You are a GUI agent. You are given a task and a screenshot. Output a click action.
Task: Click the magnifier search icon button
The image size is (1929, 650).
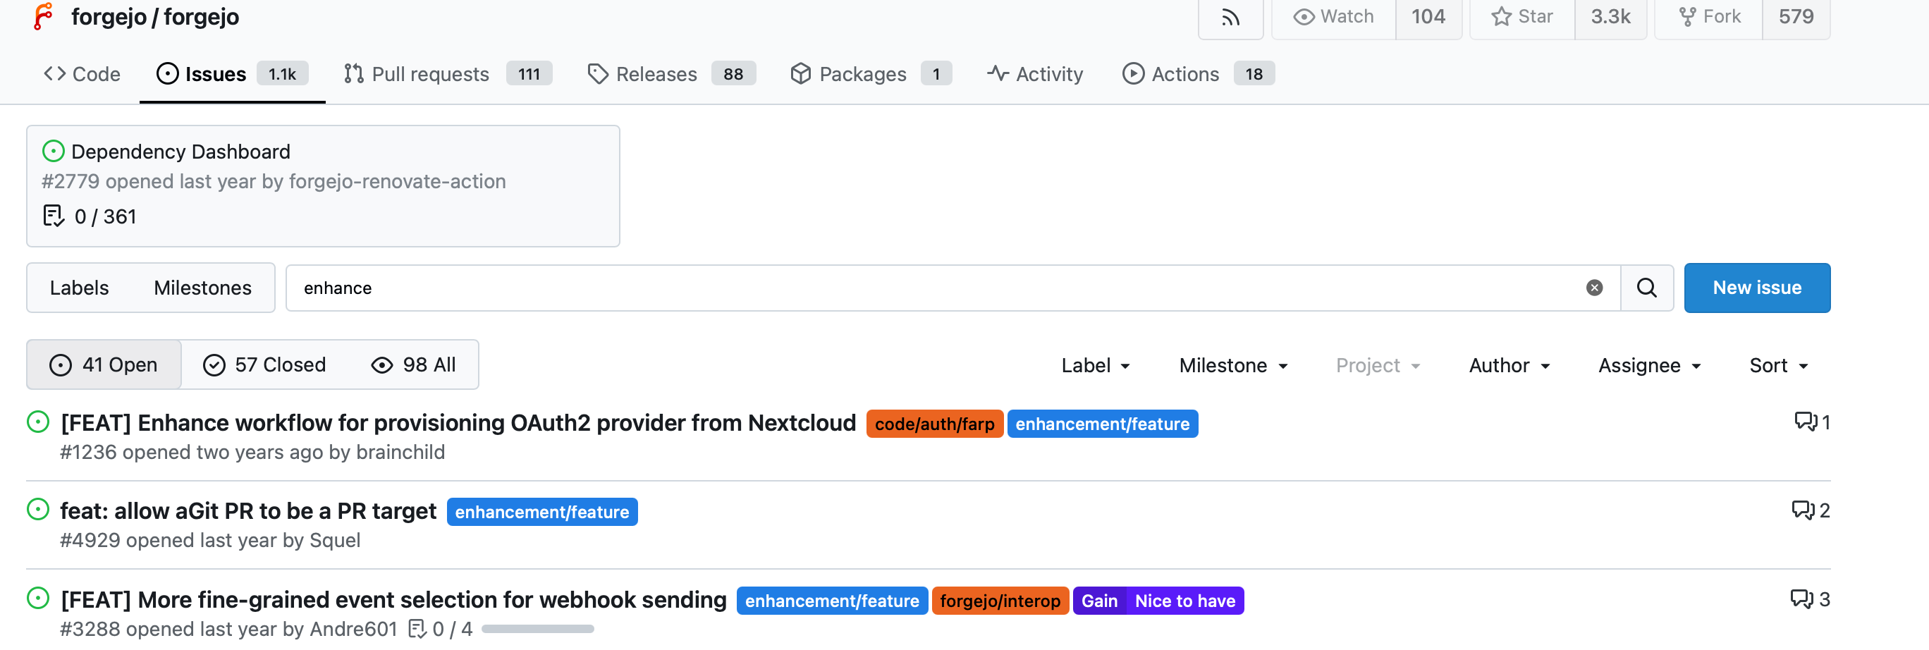pos(1646,288)
